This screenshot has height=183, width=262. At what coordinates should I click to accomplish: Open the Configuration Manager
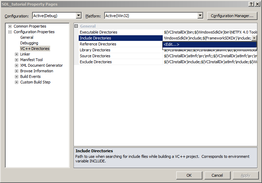tap(232, 16)
